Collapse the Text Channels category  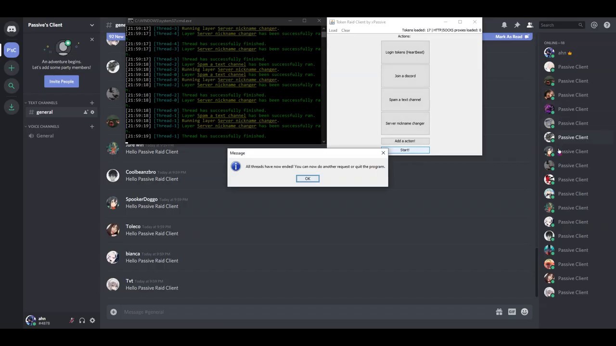coord(42,103)
